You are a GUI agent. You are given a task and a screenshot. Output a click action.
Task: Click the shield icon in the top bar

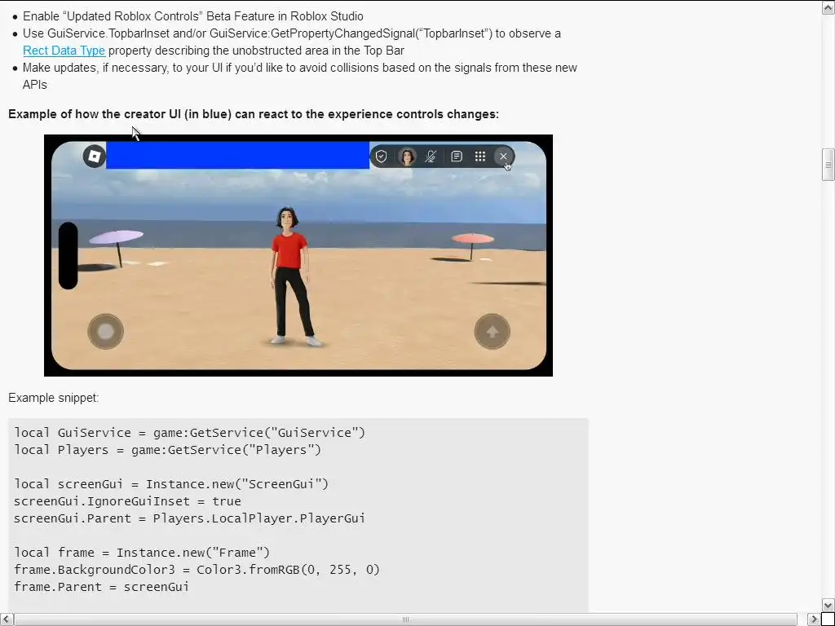click(x=381, y=156)
